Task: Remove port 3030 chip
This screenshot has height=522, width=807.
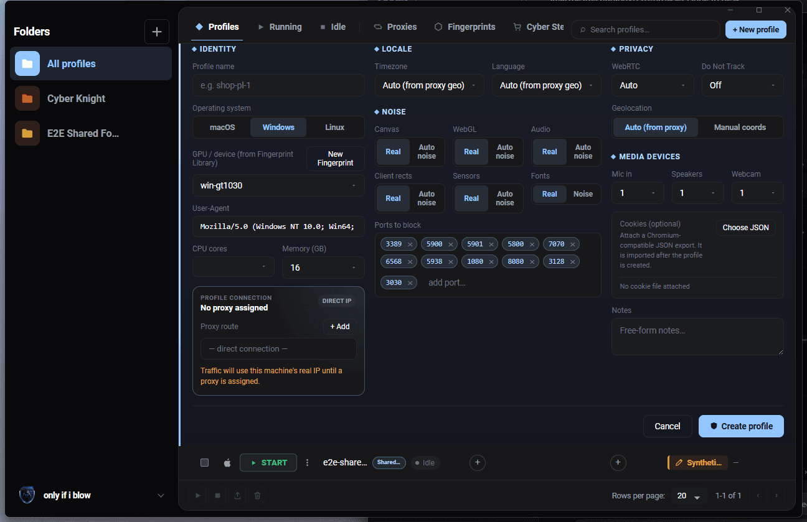Action: click(410, 283)
